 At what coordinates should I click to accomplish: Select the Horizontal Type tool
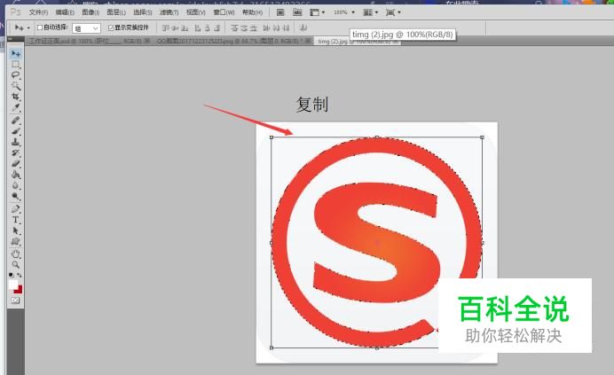[16, 220]
